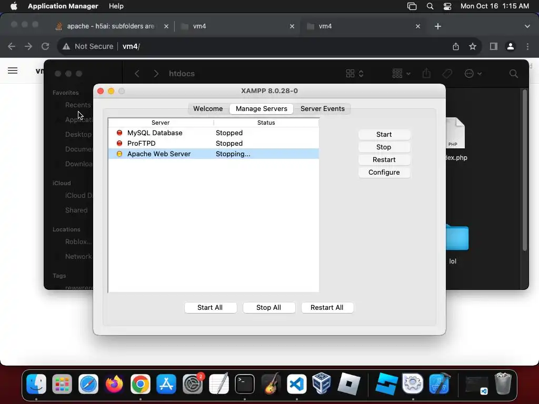
Task: Click the Status column header
Action: 266,123
